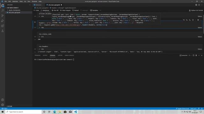Screen dimensions: 204x114
Task: Click the Jupyter Server local status item
Action: 182,109
